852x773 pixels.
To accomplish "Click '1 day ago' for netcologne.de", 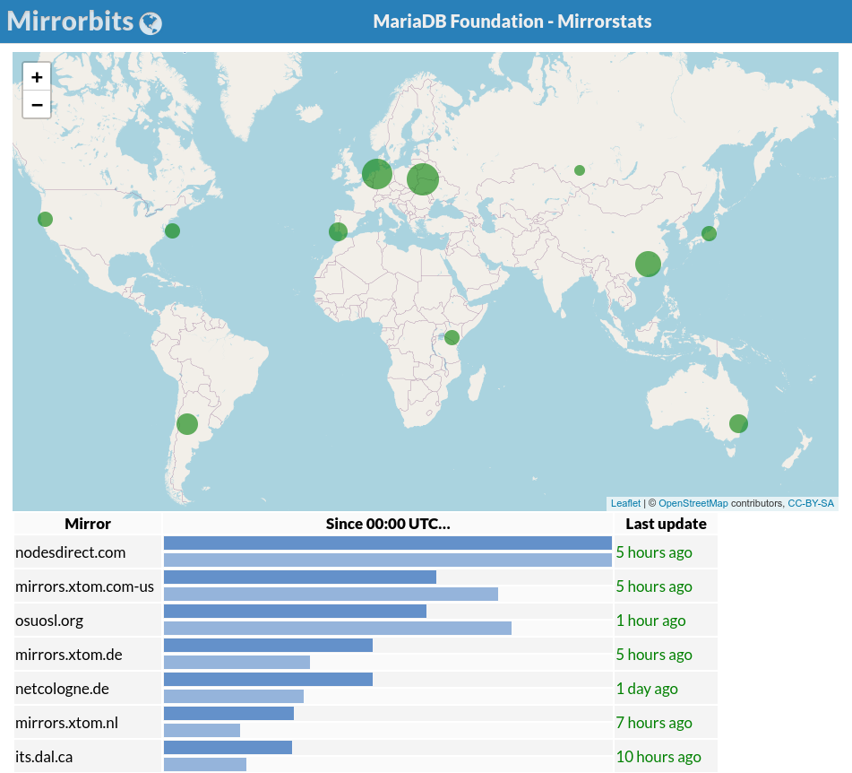I will pyautogui.click(x=647, y=689).
